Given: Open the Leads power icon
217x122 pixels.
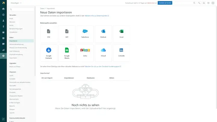Looking at the screenshot, I should coord(3,15).
